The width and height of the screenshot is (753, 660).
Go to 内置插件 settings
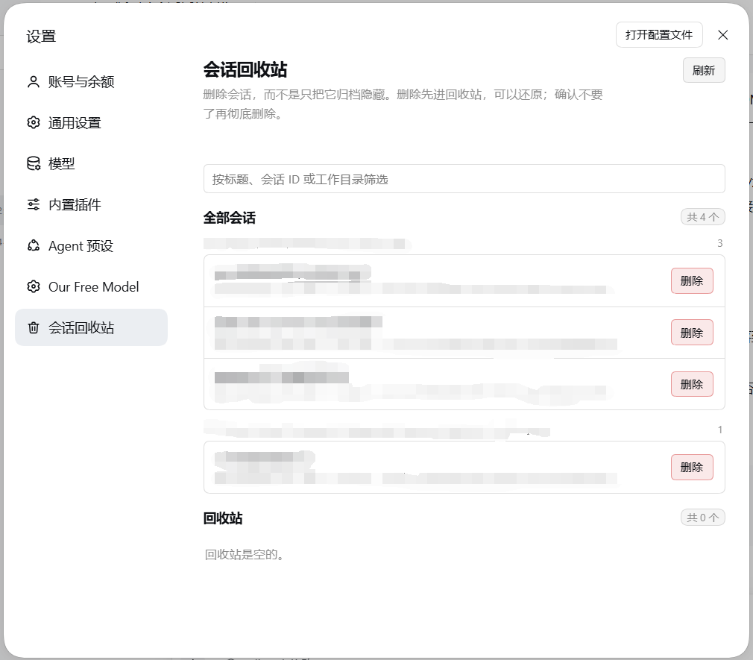(x=91, y=204)
